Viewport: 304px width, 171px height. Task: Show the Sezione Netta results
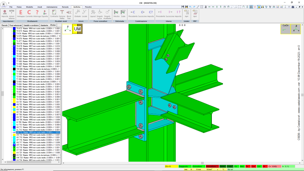(62, 15)
